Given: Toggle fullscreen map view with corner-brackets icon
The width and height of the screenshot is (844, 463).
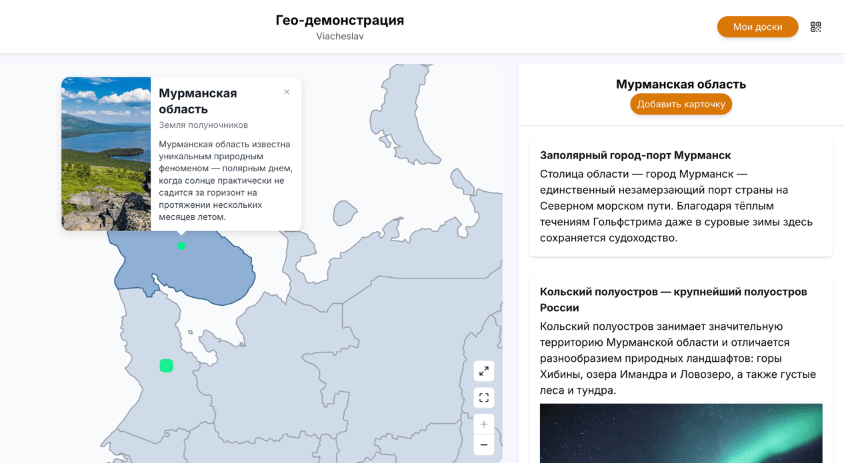Looking at the screenshot, I should pos(484,398).
